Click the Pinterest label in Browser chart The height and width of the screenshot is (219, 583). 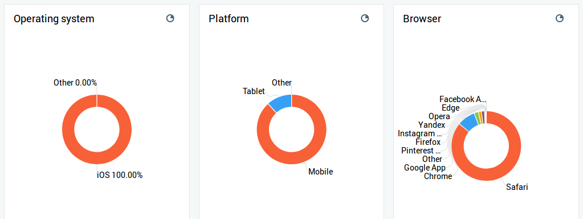tap(421, 151)
